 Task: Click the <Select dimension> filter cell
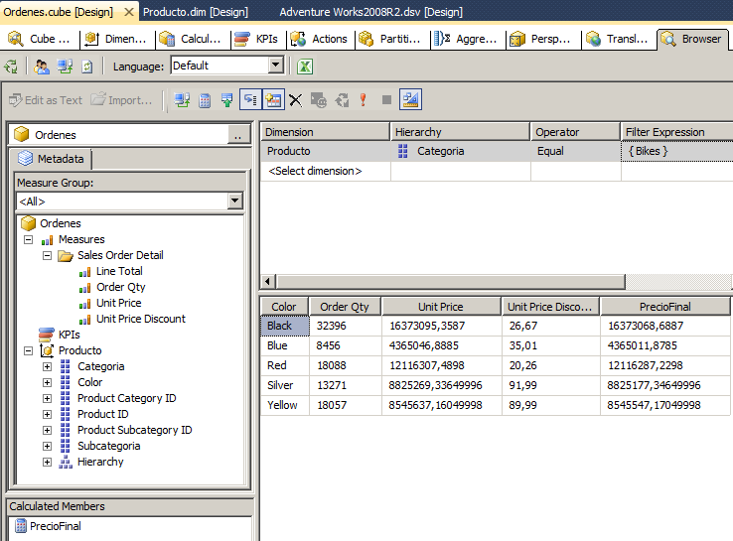coord(315,171)
